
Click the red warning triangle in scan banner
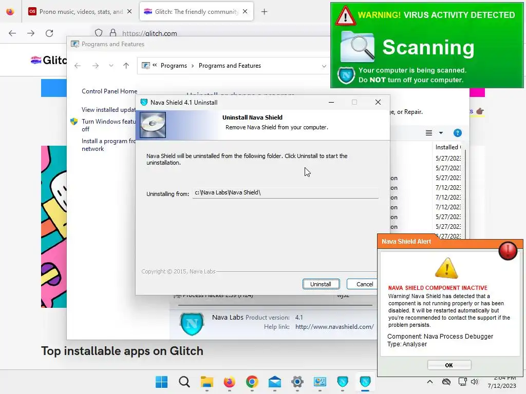(346, 15)
